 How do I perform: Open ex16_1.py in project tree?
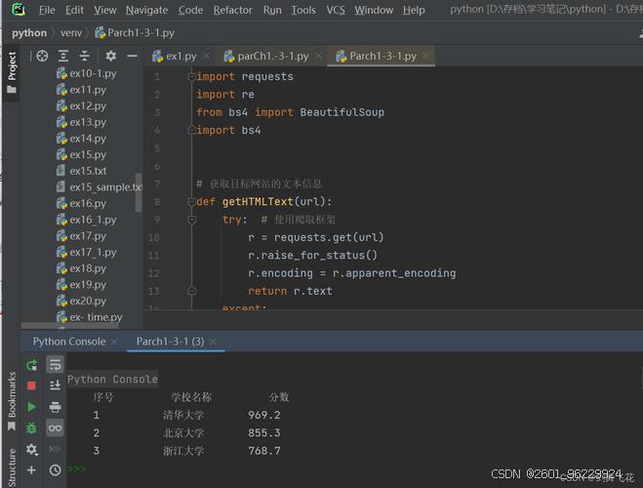(x=87, y=220)
